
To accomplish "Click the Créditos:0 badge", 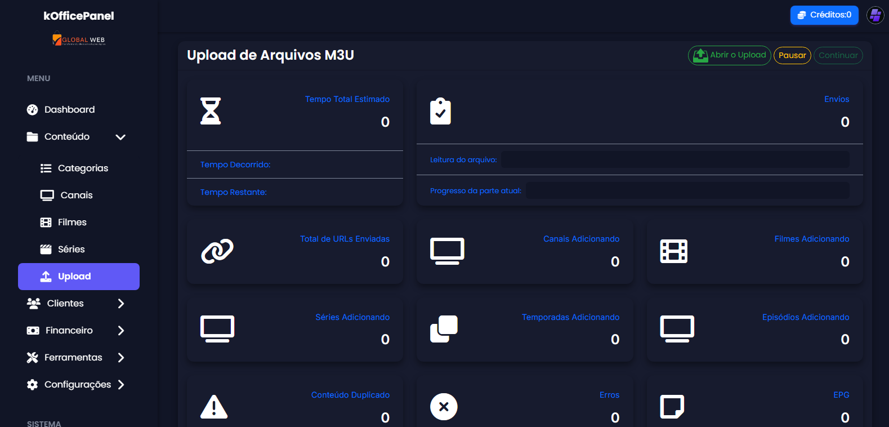I will click(824, 15).
